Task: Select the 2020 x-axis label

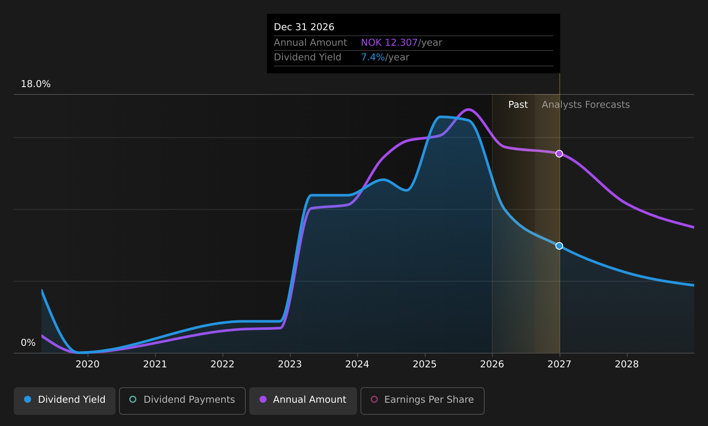Action: pos(88,364)
